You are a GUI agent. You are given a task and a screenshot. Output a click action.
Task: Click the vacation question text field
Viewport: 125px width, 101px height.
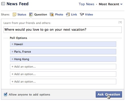point(62,30)
